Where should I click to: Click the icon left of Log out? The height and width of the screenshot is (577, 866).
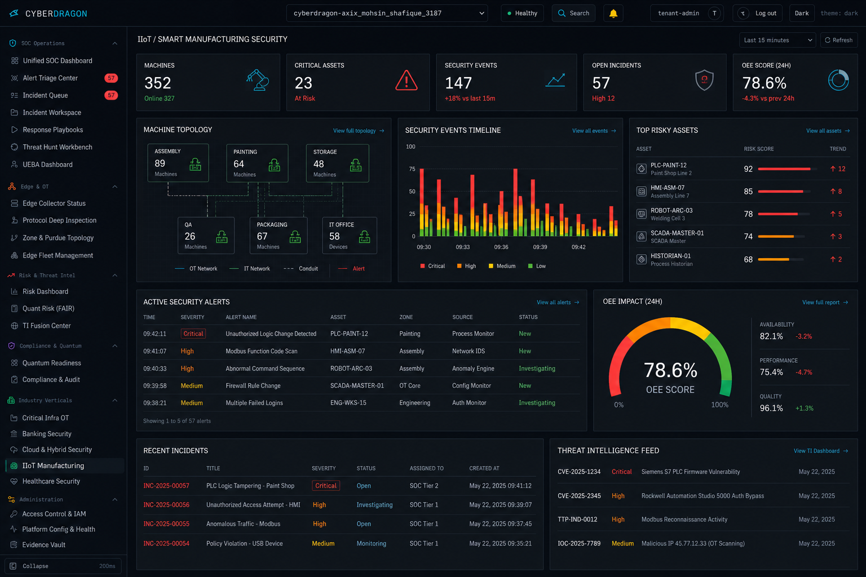(x=743, y=13)
